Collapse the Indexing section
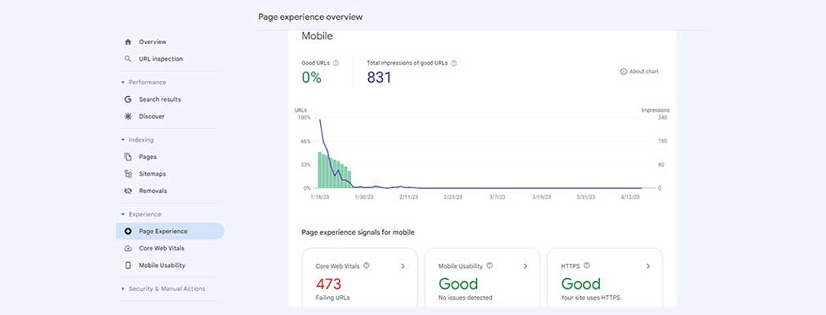Screen dimensions: 826x315 tap(123, 140)
